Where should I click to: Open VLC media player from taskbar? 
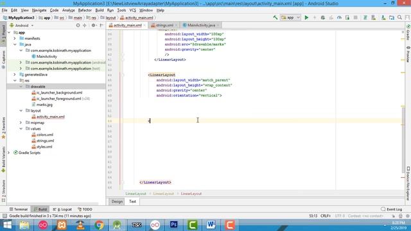point(80,225)
